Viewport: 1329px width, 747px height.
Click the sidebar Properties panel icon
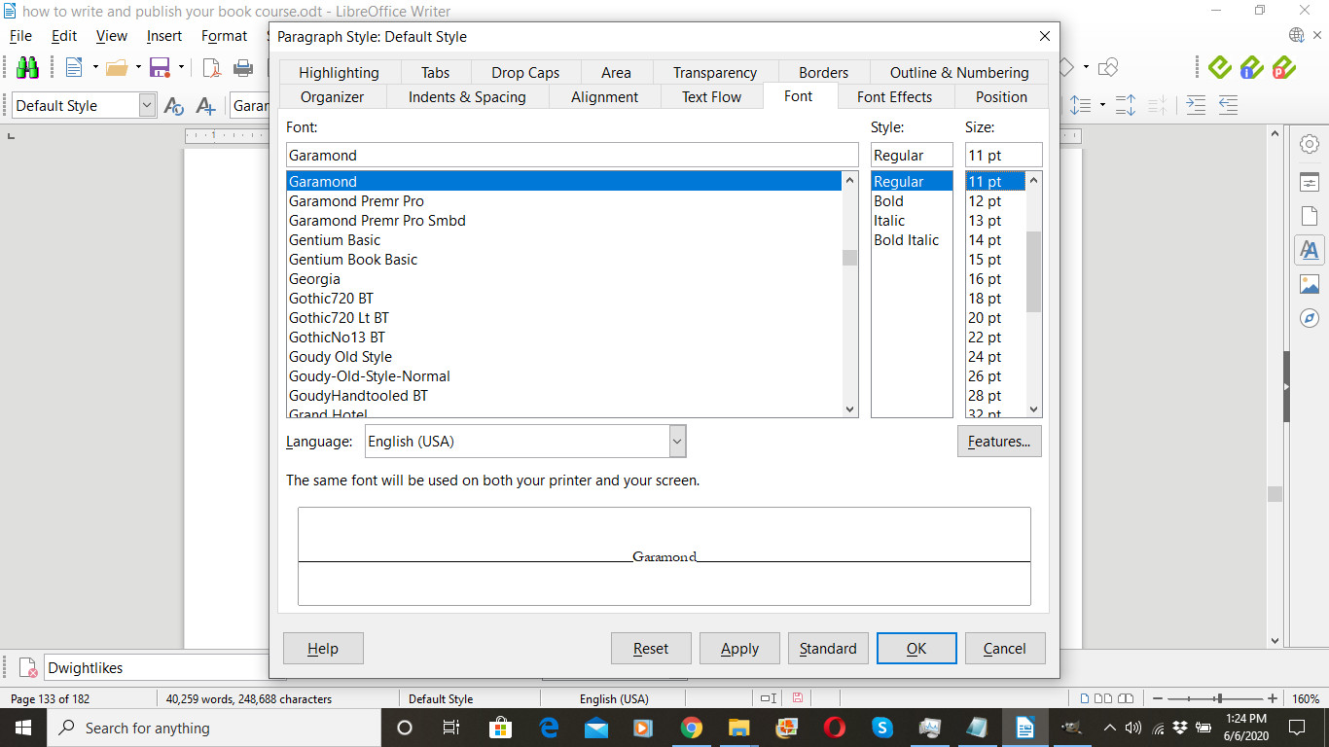click(1310, 182)
